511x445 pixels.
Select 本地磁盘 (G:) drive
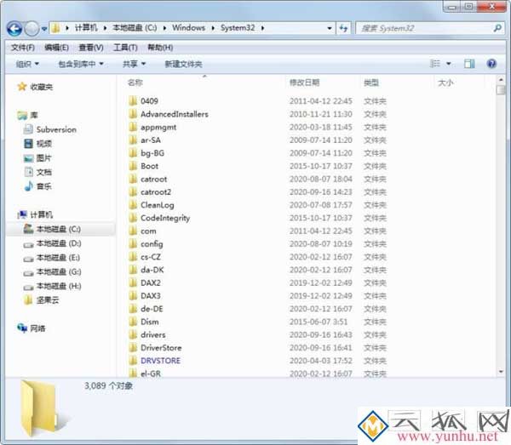point(52,271)
